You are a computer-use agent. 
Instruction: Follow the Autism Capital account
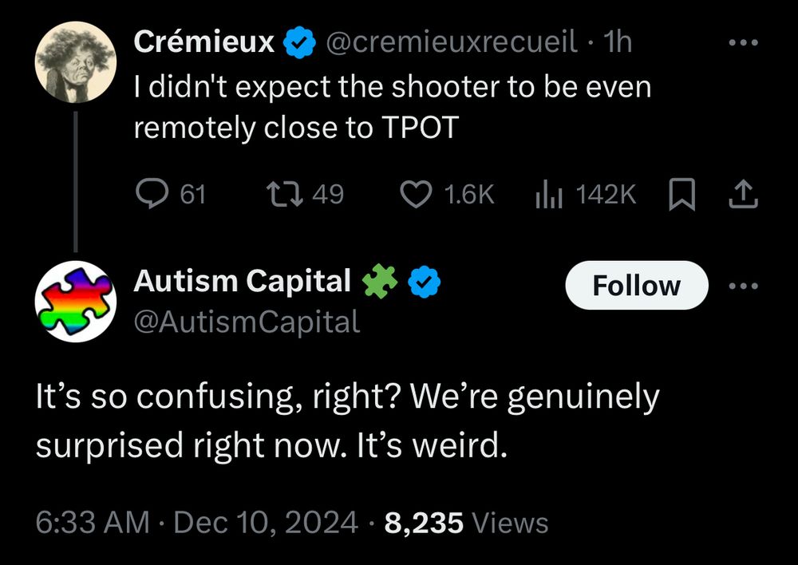click(636, 285)
